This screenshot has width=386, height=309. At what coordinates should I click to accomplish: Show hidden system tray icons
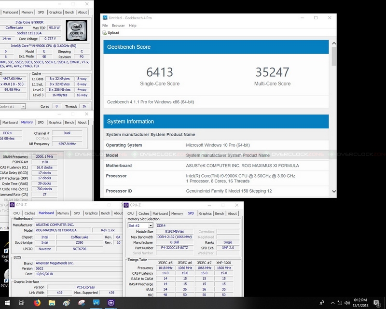pos(332,303)
